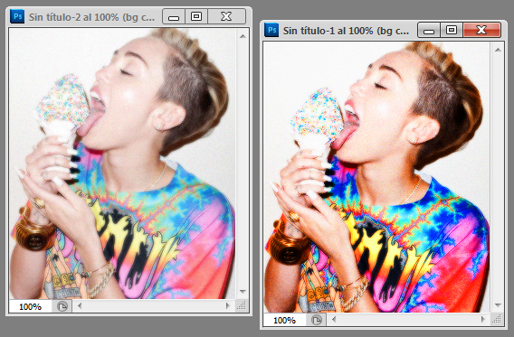Image resolution: width=514 pixels, height=337 pixels.
Task: Select the Sin título-1 title bar
Action: click(x=347, y=31)
